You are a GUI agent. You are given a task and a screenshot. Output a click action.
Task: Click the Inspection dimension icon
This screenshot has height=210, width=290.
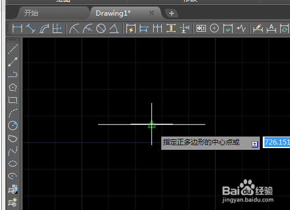(228, 28)
